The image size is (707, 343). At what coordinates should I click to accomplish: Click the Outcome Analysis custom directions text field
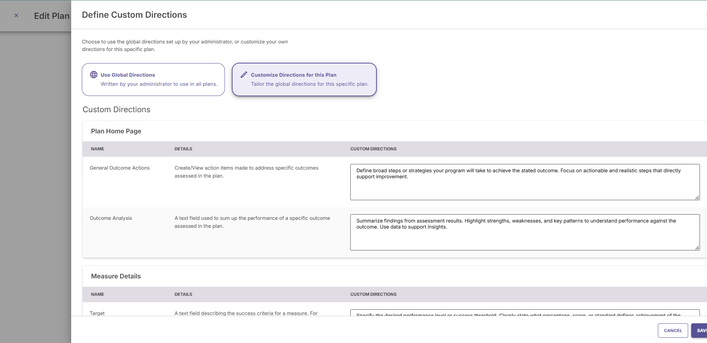(524, 232)
